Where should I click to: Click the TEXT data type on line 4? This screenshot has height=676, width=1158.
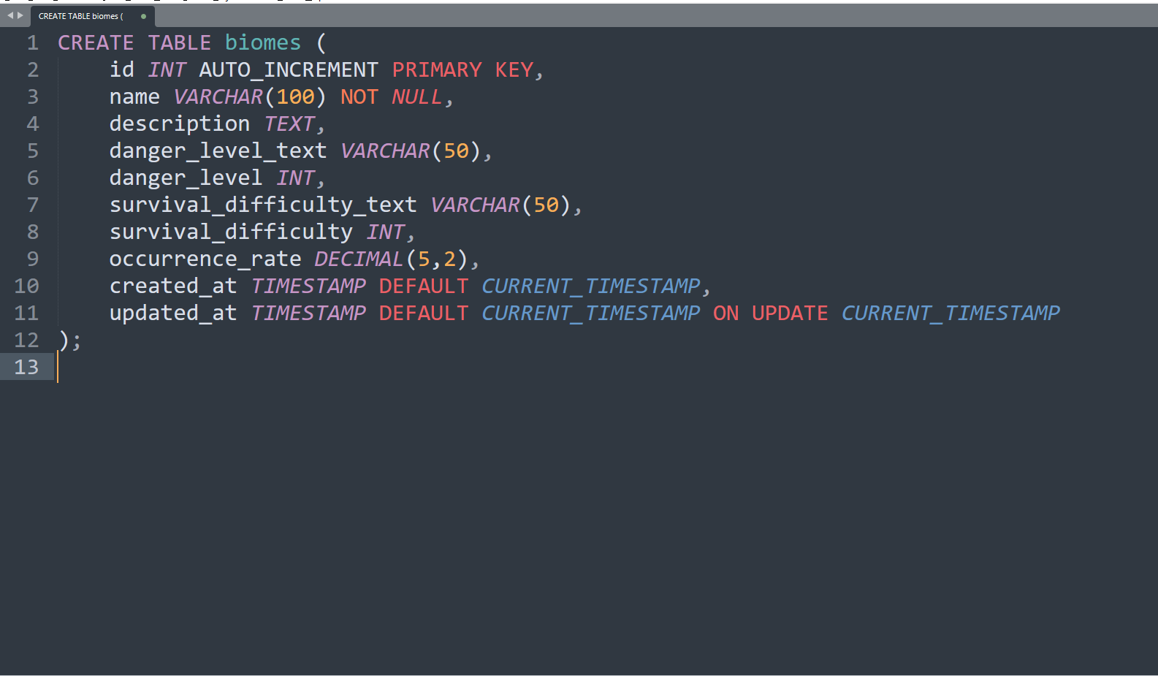click(x=289, y=124)
